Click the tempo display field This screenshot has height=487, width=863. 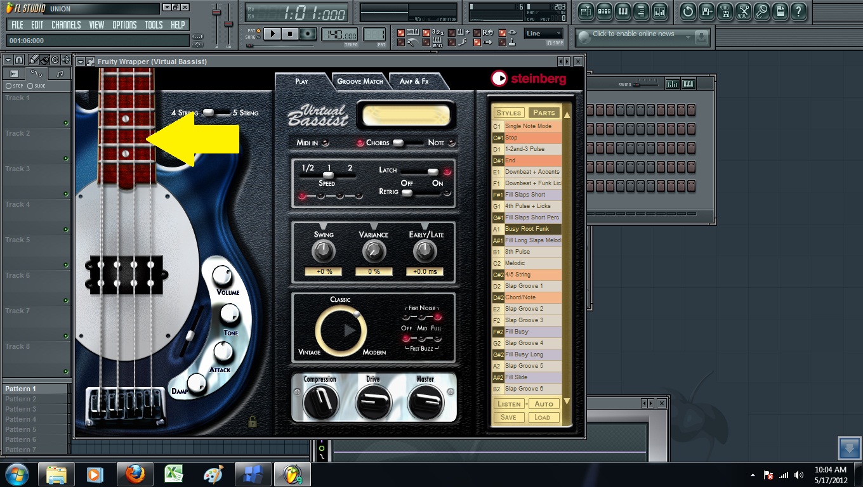pos(340,34)
